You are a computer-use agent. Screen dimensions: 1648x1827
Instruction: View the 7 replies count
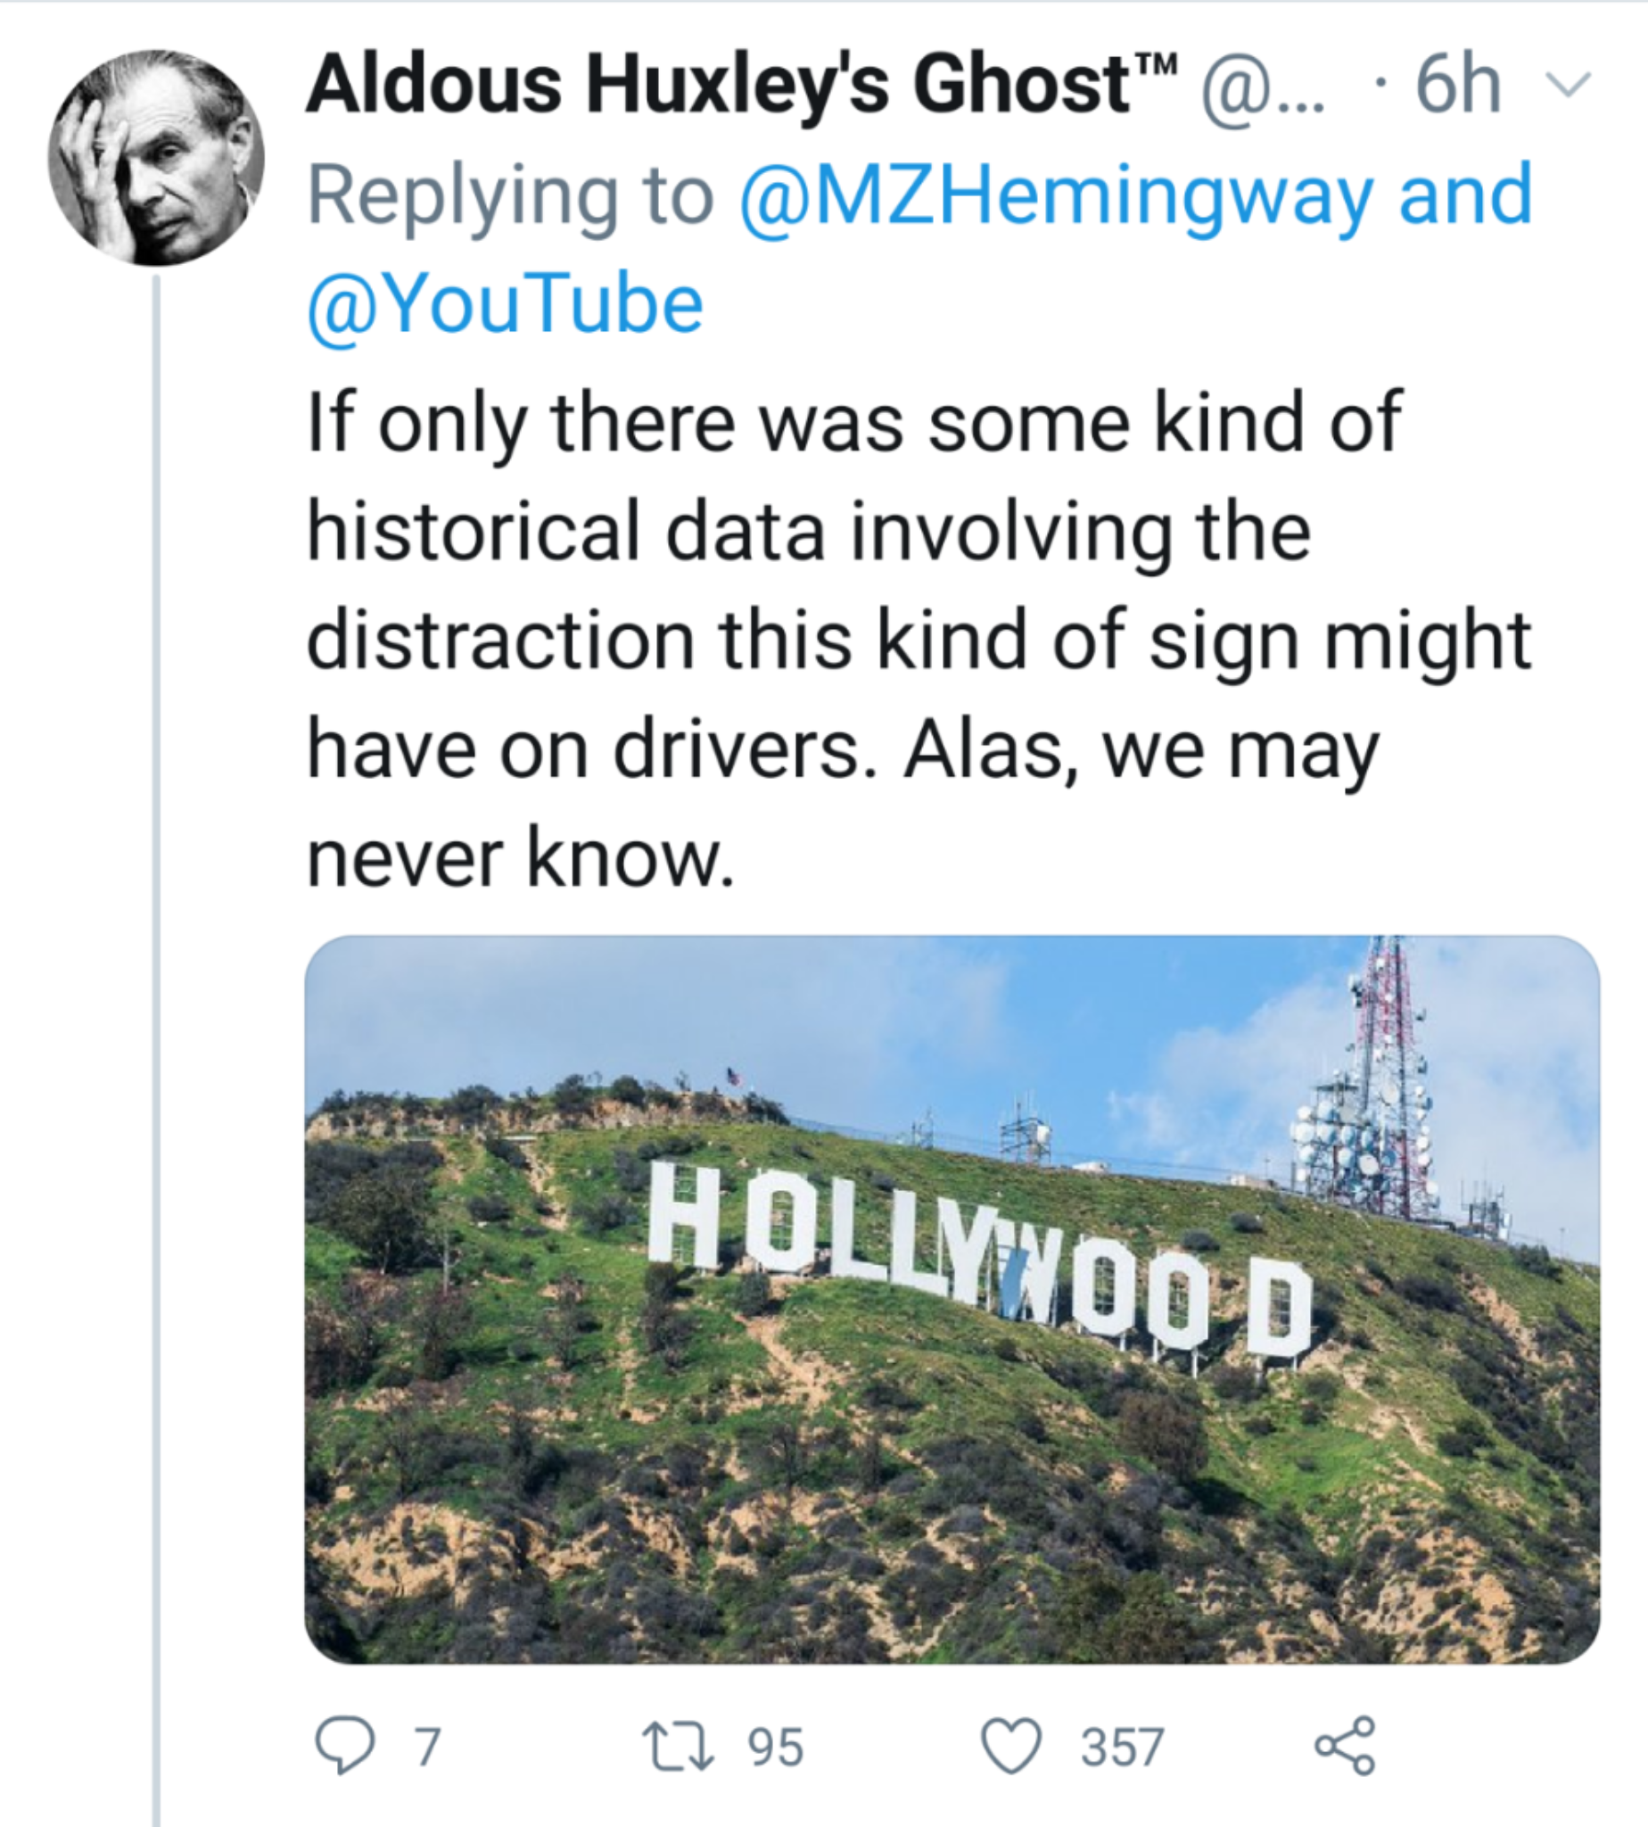[426, 1747]
